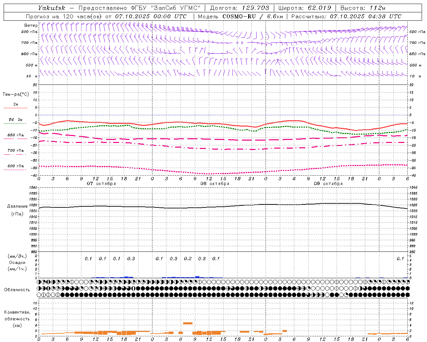
Task: Click the Облачность cloudiness label
Action: (17, 290)
